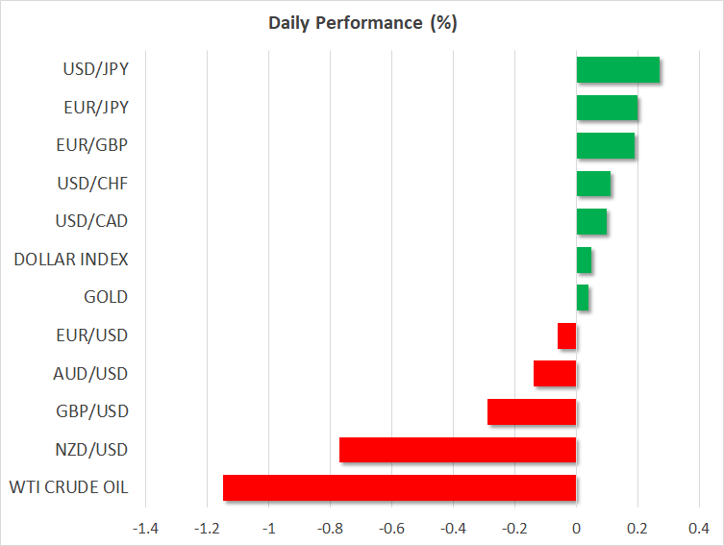
Task: Select the USD/CHF bar
Action: (593, 184)
